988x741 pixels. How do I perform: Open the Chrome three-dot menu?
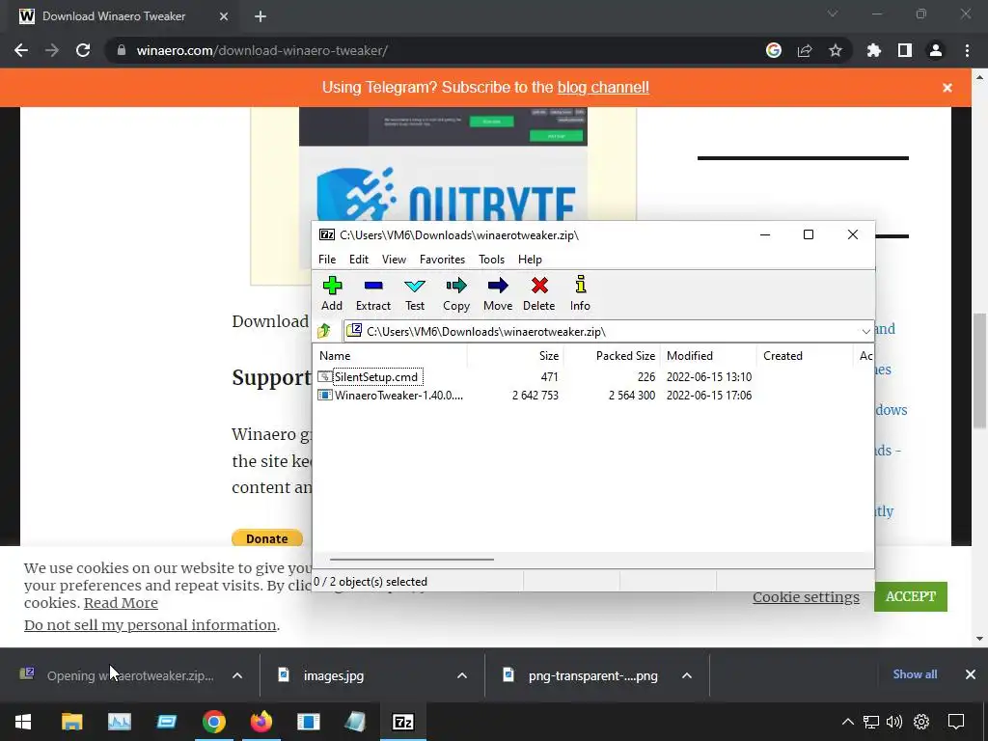[x=967, y=50]
